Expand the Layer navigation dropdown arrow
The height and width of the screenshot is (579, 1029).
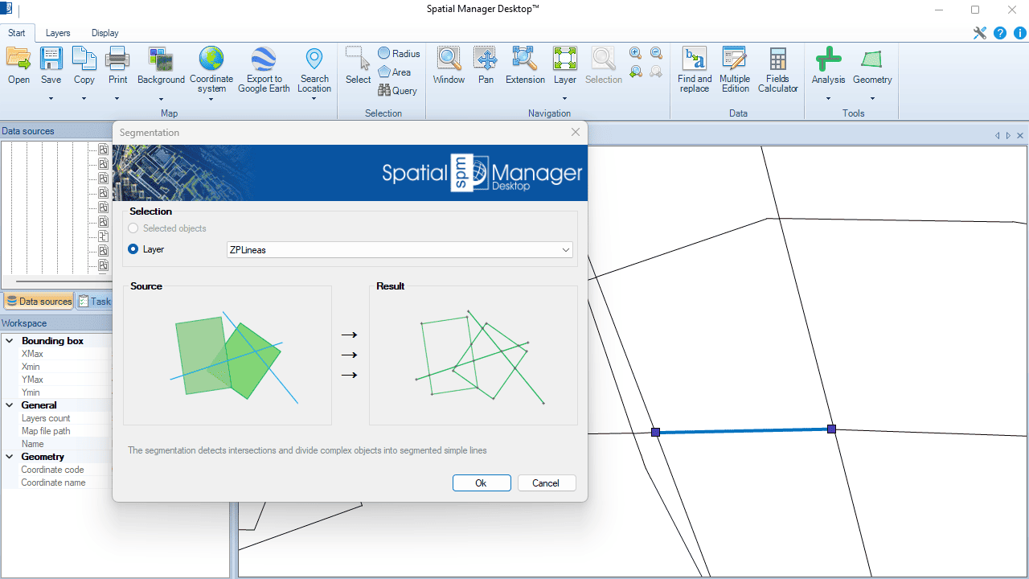point(565,99)
